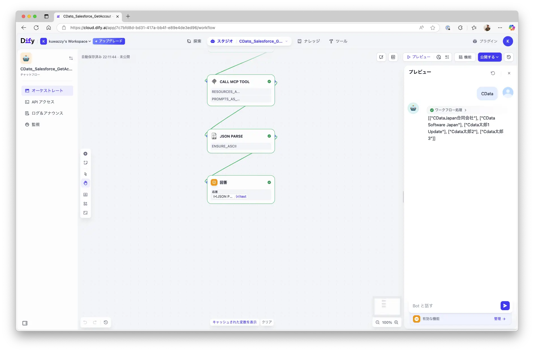
Task: Open the オーケストレート sidebar item
Action: pyautogui.click(x=47, y=91)
